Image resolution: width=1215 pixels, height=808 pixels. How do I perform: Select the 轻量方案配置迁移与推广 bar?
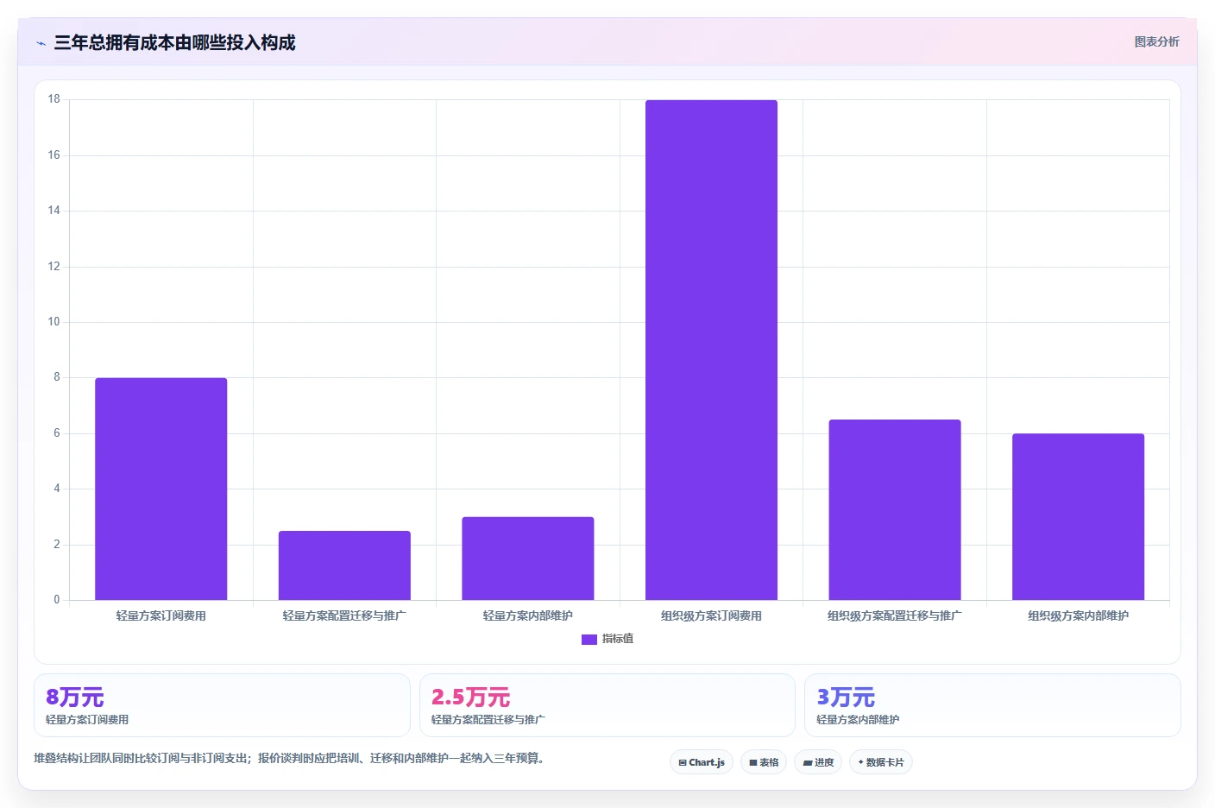pos(344,565)
